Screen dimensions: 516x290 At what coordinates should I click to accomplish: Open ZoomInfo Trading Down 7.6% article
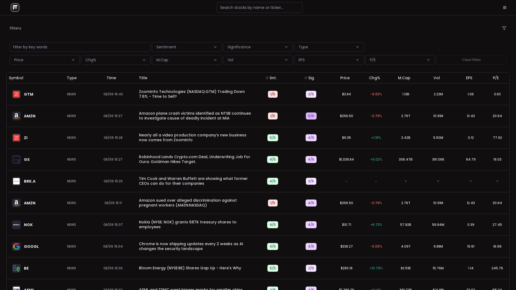[x=192, y=94]
